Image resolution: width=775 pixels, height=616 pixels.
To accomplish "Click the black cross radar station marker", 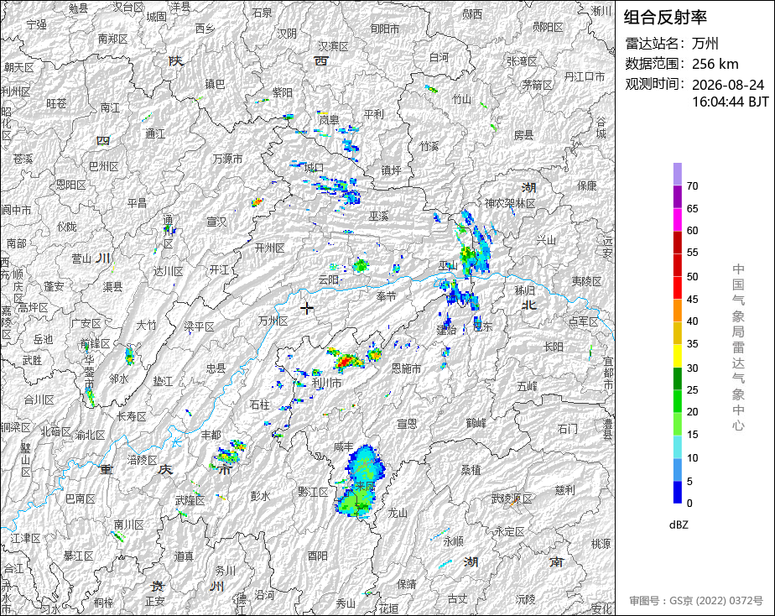I will [306, 309].
